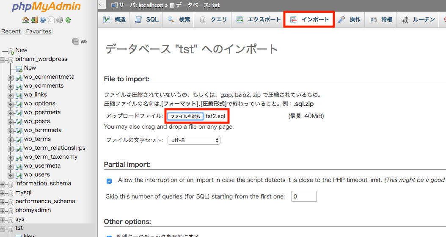Click the ファイルを選択 choose file button

[185, 116]
